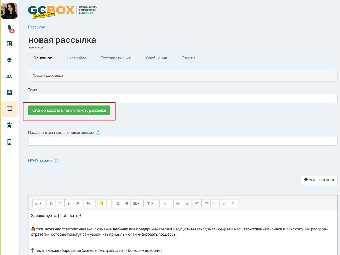Viewport: 340px width, 255px height.
Task: Open the notifications bell in sidebar
Action: click(x=9, y=27)
